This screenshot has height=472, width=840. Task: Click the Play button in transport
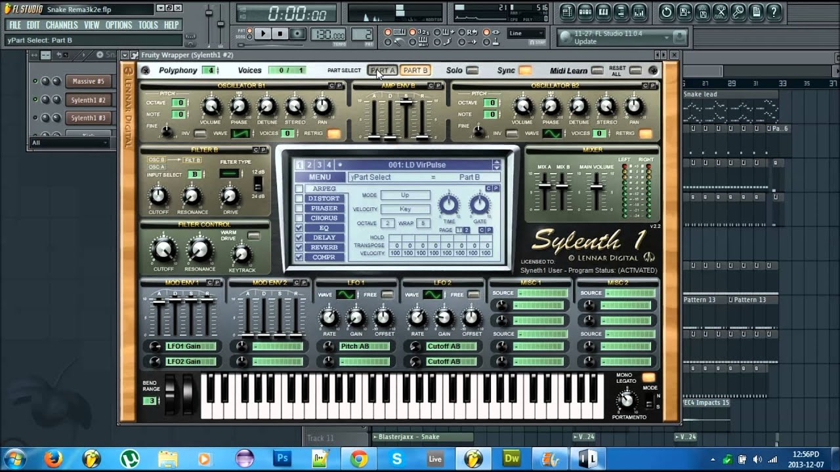click(262, 33)
